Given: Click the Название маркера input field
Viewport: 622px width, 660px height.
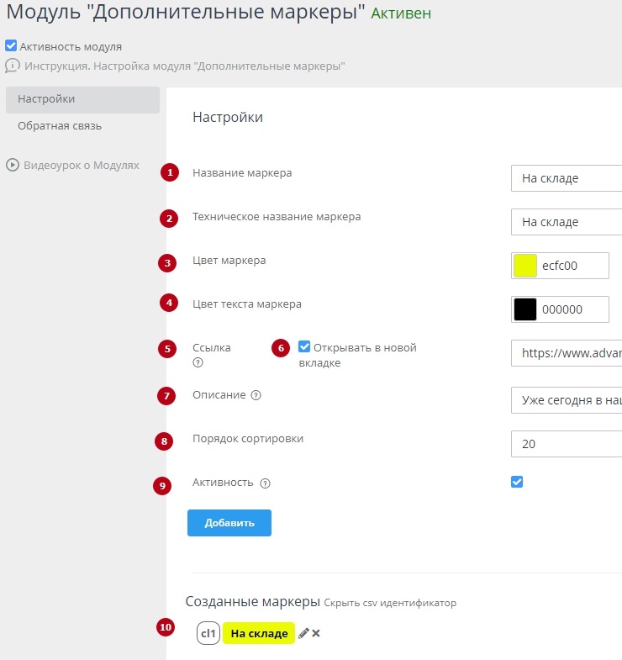Looking at the screenshot, I should [566, 177].
